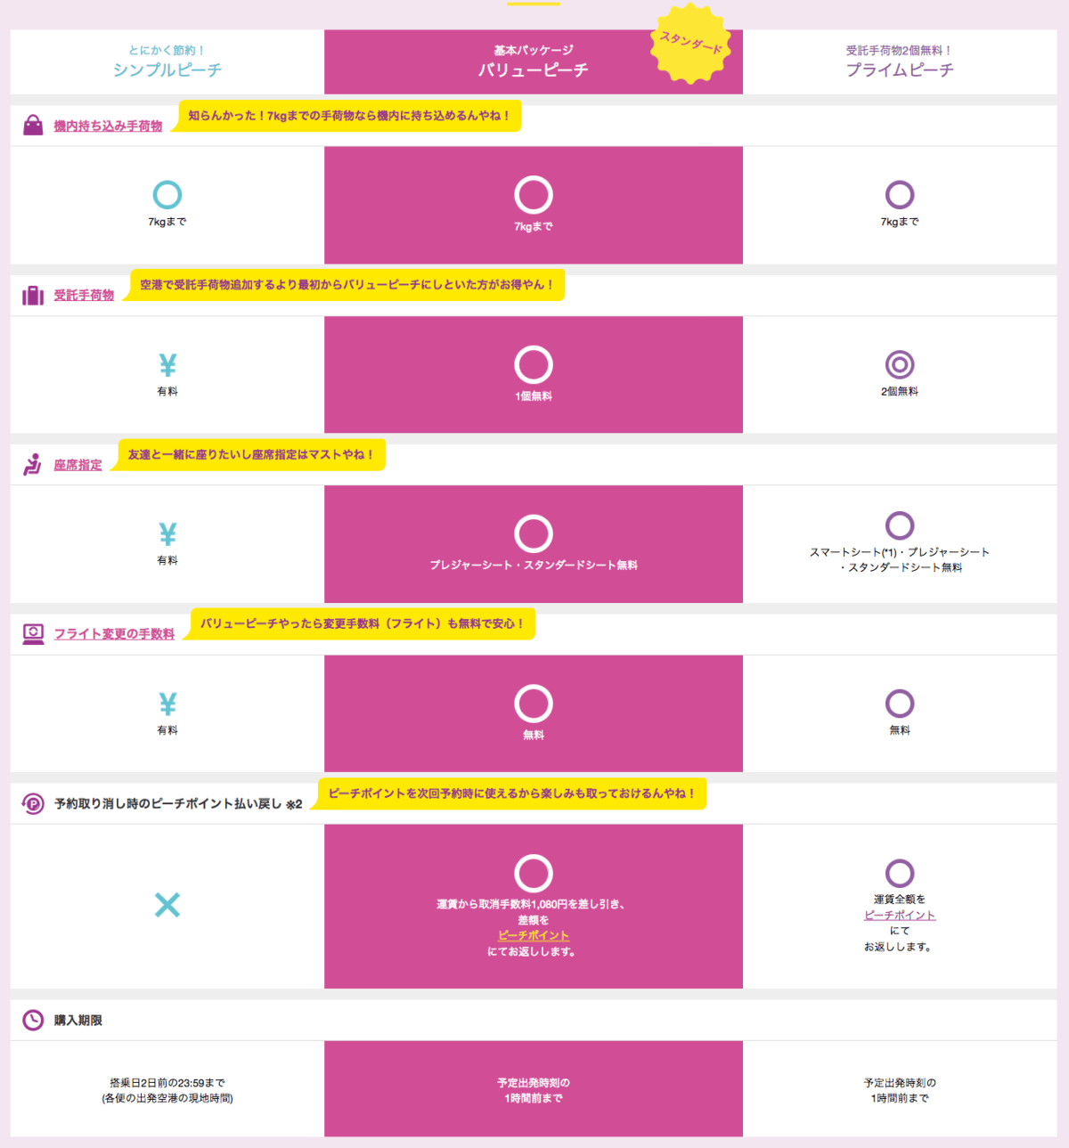Click the Peach Point refund P icon

[33, 803]
